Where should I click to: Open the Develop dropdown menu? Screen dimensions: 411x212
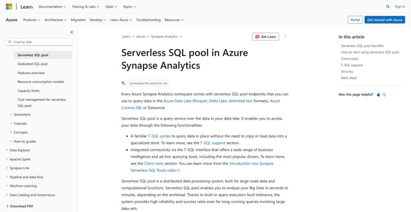[x=98, y=20]
